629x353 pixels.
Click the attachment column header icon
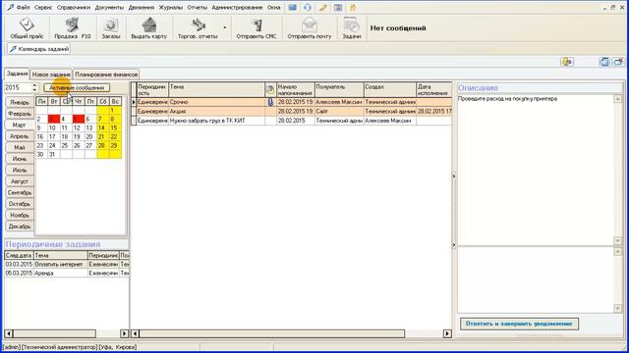tap(270, 89)
